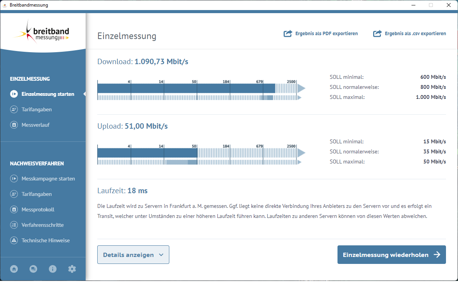458x284 pixels.
Task: Open the chat/feedback icon in footer
Action: point(33,269)
